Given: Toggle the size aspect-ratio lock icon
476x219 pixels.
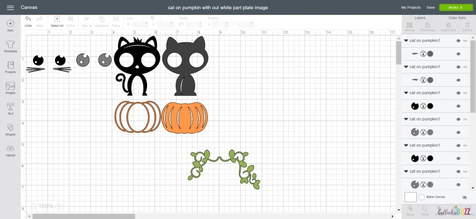Looking at the screenshot, I should pos(152,17).
